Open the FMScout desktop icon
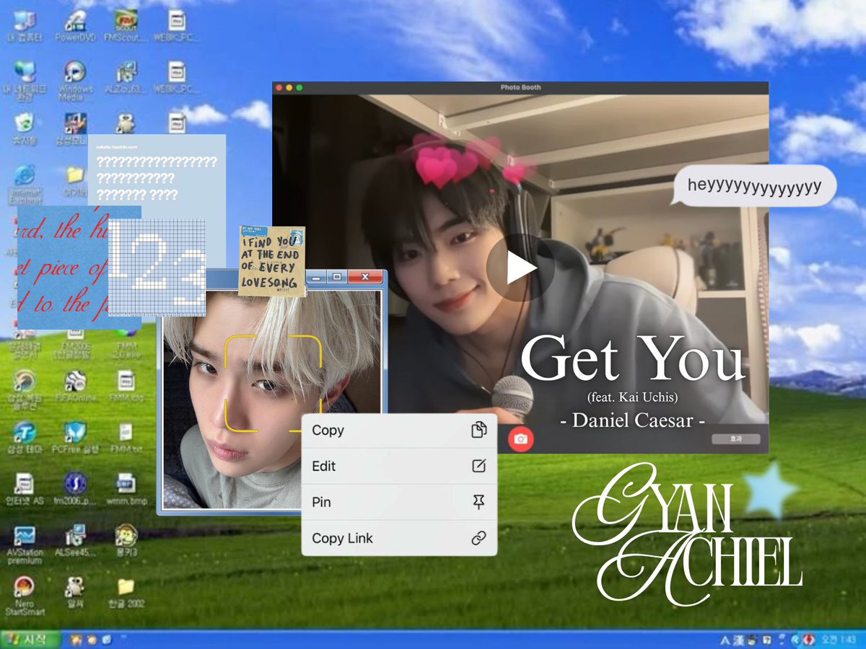This screenshot has height=649, width=866. (126, 27)
